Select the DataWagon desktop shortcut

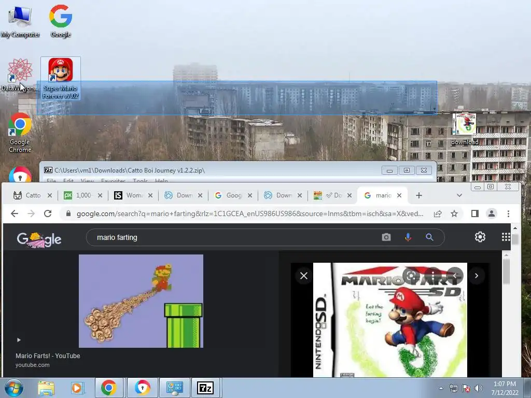click(20, 75)
